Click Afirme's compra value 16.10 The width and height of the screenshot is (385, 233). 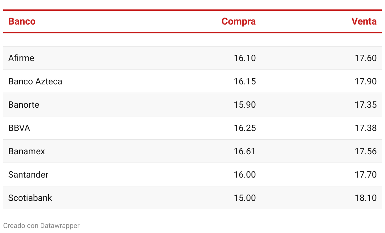[x=245, y=58]
